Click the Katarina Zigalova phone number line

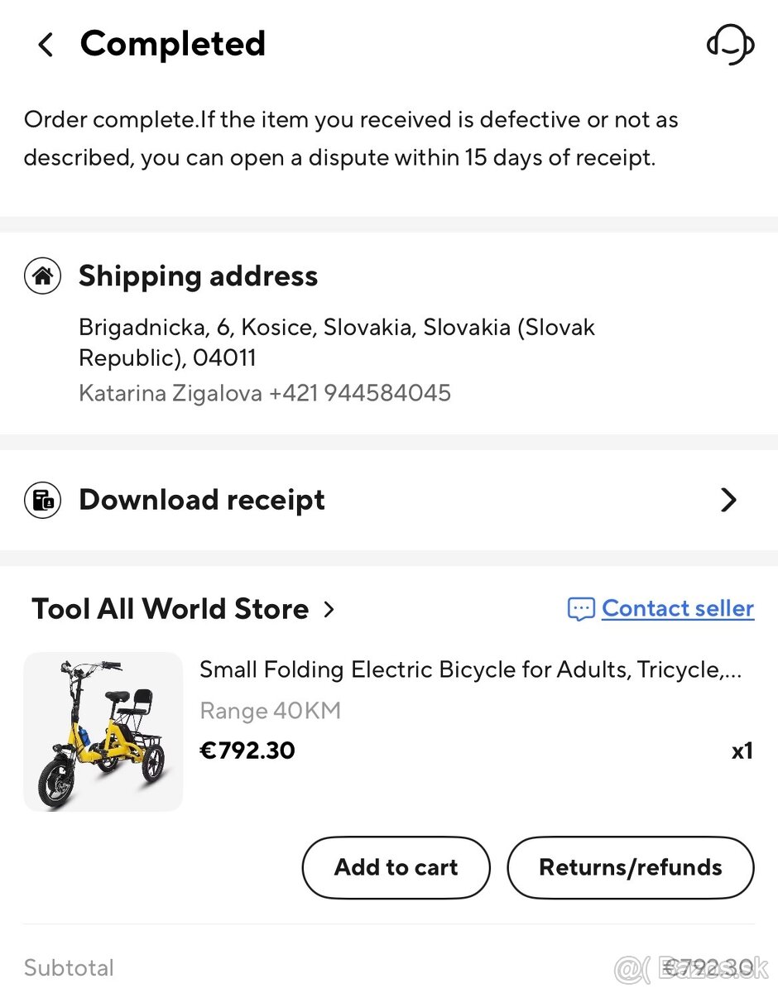pyautogui.click(x=264, y=392)
